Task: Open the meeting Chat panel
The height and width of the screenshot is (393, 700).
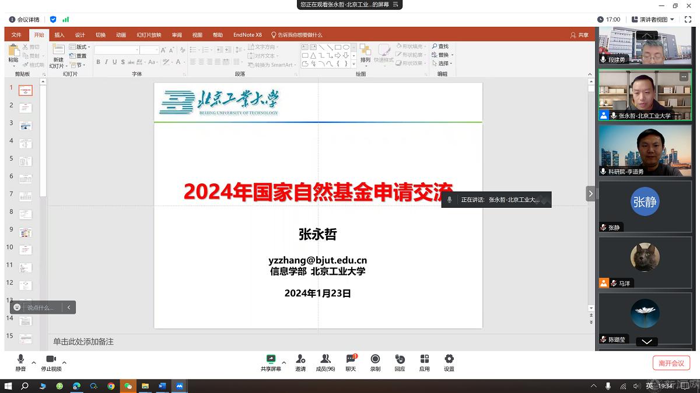Action: coord(351,362)
